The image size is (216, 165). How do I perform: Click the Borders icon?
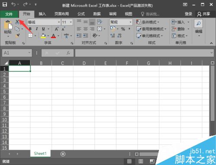[x=30, y=35]
